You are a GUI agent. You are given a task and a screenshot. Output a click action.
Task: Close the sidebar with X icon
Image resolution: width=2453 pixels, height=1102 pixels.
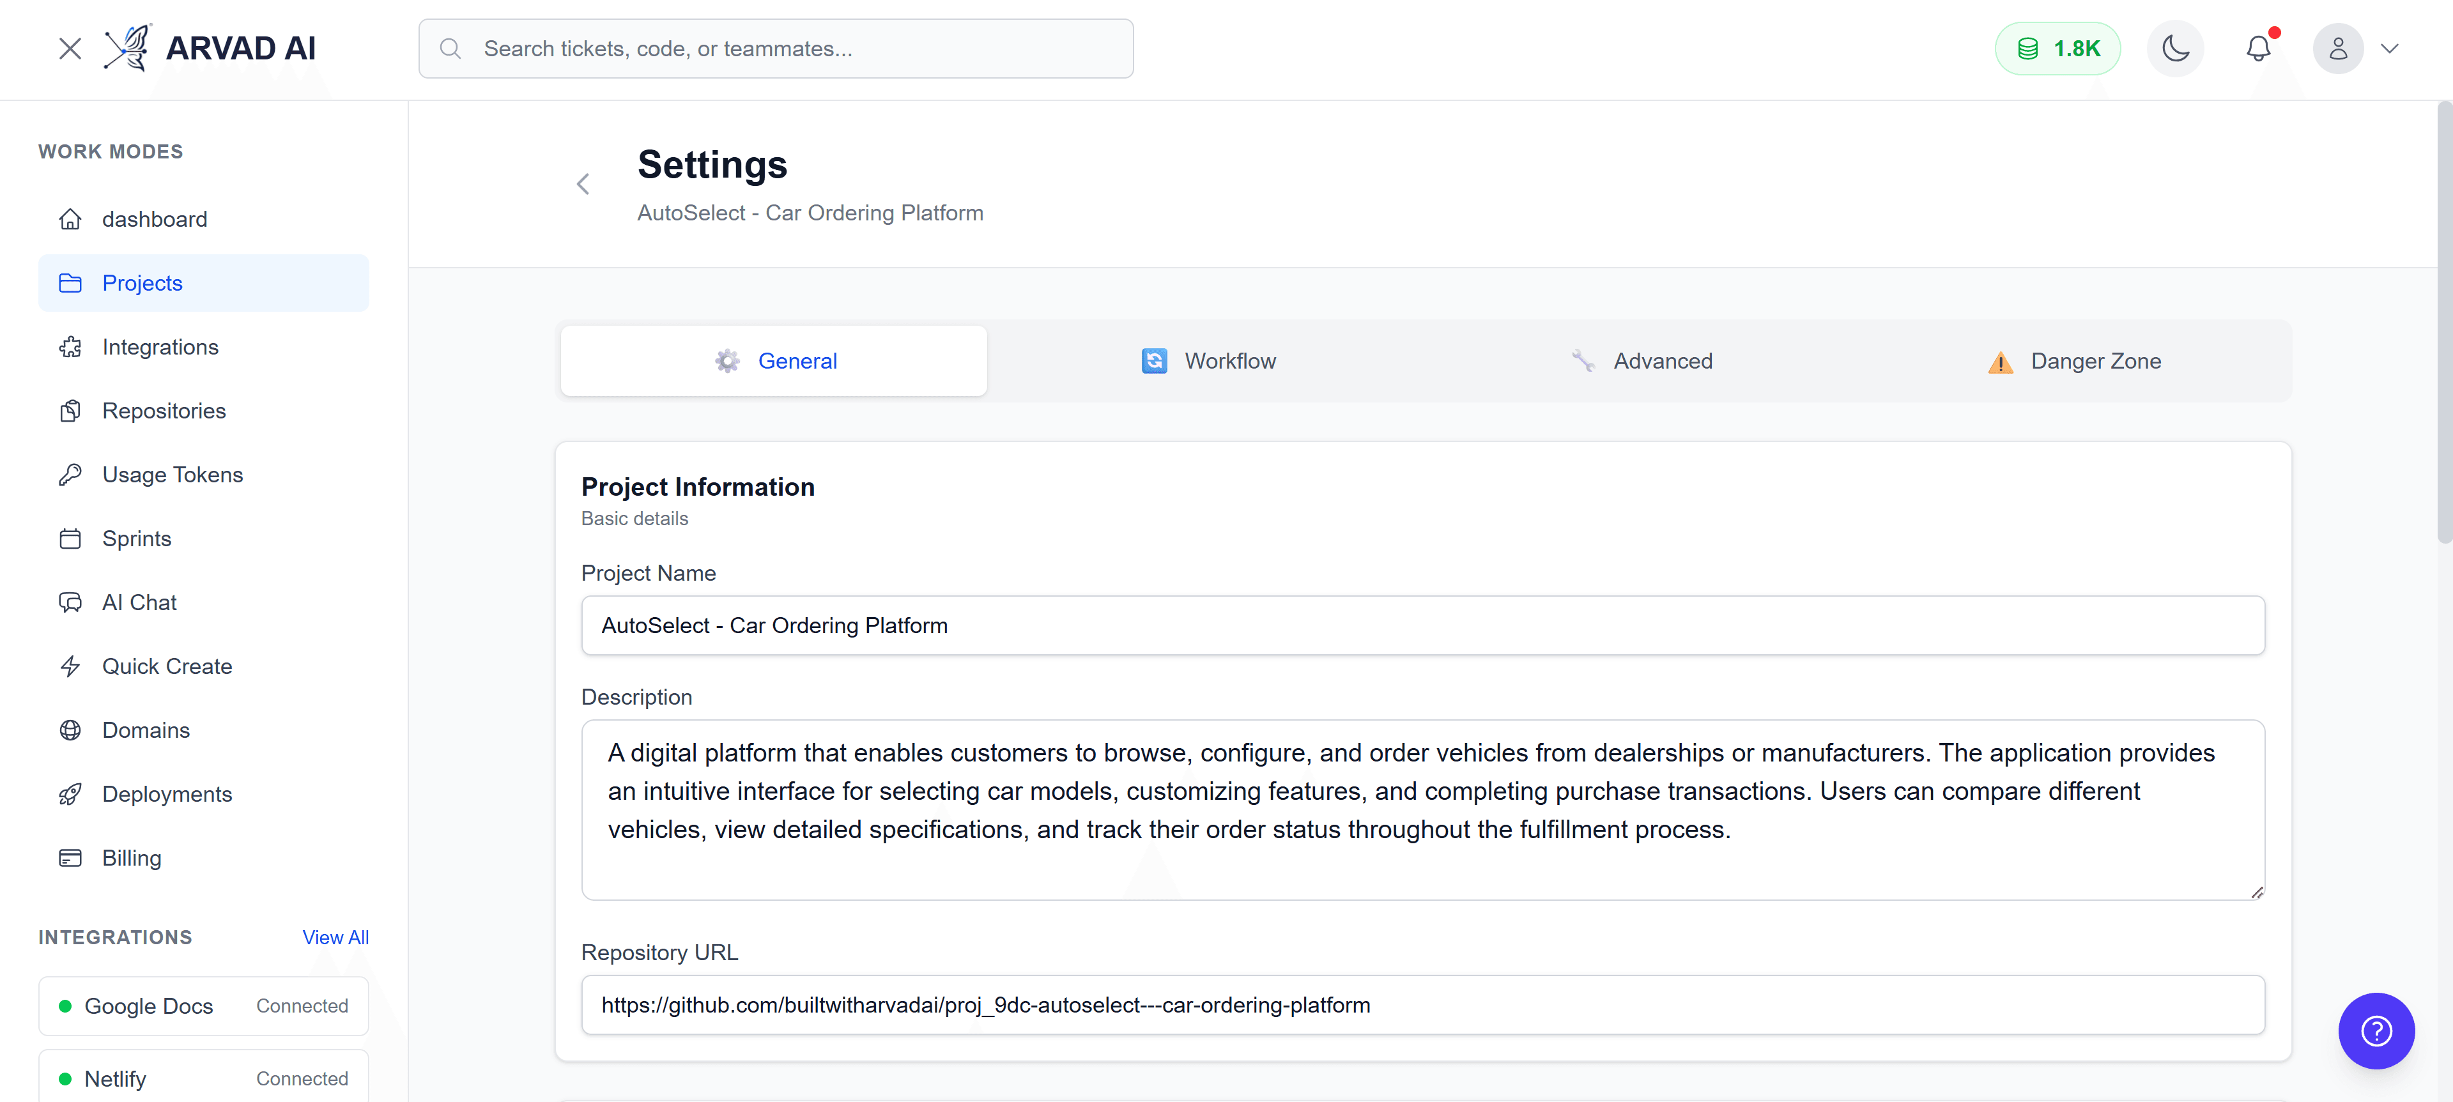coord(70,49)
